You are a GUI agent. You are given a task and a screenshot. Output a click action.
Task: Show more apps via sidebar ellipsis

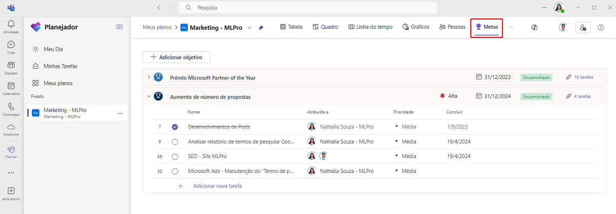tap(11, 172)
